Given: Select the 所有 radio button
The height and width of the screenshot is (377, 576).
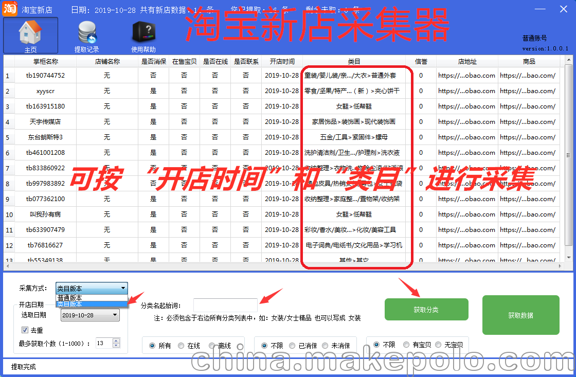Looking at the screenshot, I should 152,346.
